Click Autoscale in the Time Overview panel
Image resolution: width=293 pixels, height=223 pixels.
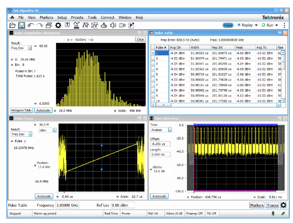(159, 196)
